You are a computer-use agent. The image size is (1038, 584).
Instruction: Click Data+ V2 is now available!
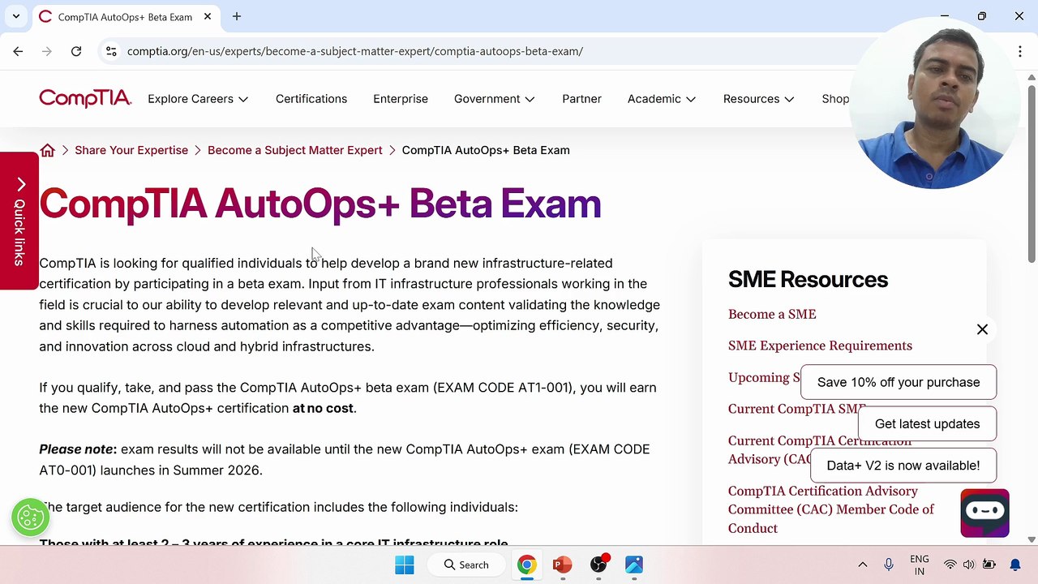(903, 466)
